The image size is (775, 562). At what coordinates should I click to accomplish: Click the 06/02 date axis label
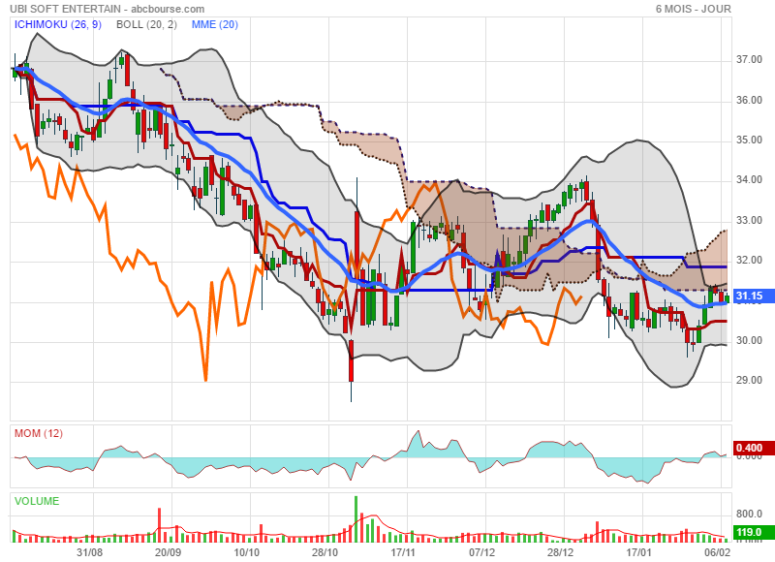[x=717, y=552]
